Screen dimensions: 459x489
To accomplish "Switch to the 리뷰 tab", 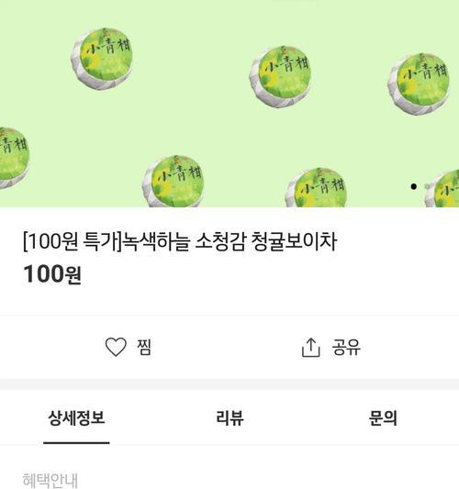I will click(229, 417).
